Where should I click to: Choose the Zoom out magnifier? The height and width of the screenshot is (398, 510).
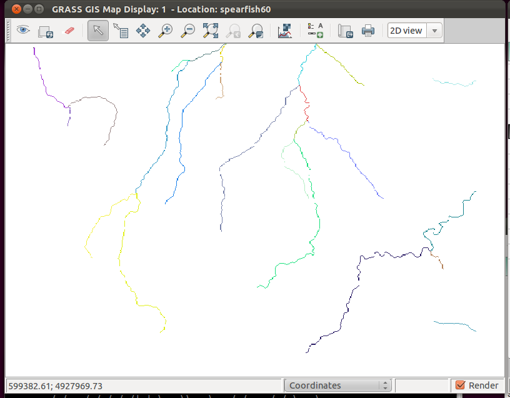point(187,31)
